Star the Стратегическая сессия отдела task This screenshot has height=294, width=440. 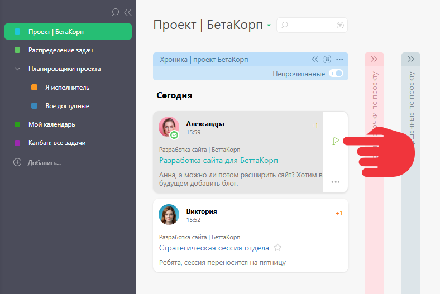278,248
